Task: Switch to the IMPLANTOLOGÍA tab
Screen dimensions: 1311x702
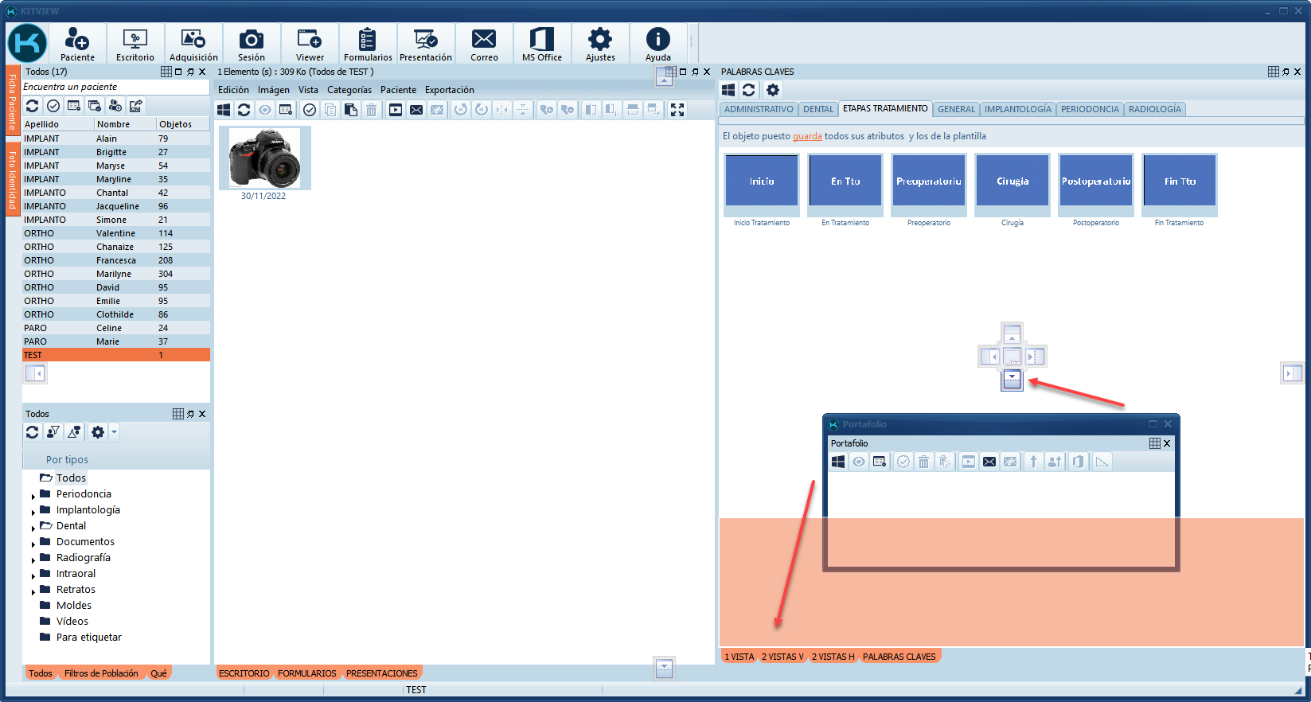Action: tap(1017, 109)
